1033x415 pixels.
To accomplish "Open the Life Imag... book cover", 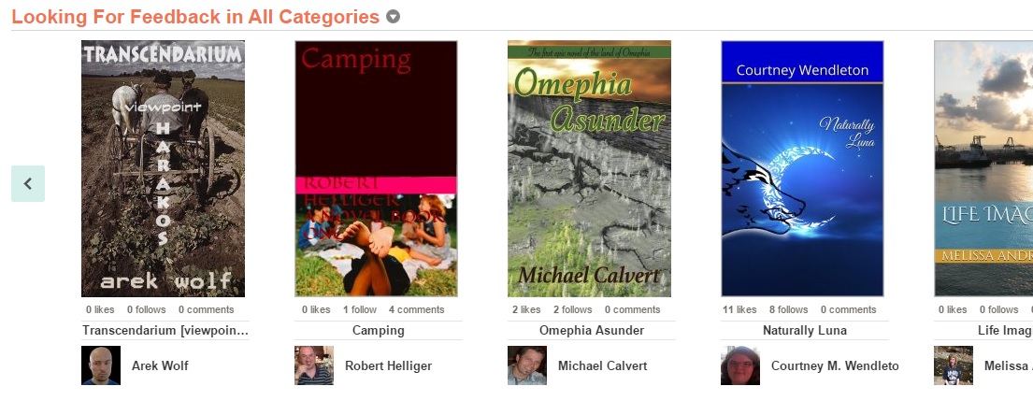I will tap(983, 168).
